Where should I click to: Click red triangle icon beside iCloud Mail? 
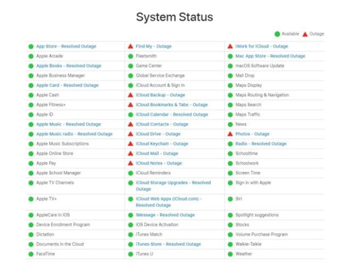point(131,153)
